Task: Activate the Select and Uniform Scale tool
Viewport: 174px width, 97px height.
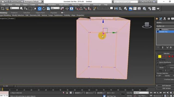Action: (x=48, y=9)
